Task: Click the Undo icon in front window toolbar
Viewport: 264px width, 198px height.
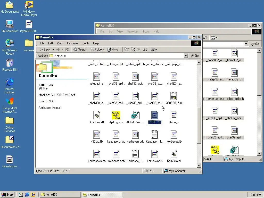Action: pos(145,49)
